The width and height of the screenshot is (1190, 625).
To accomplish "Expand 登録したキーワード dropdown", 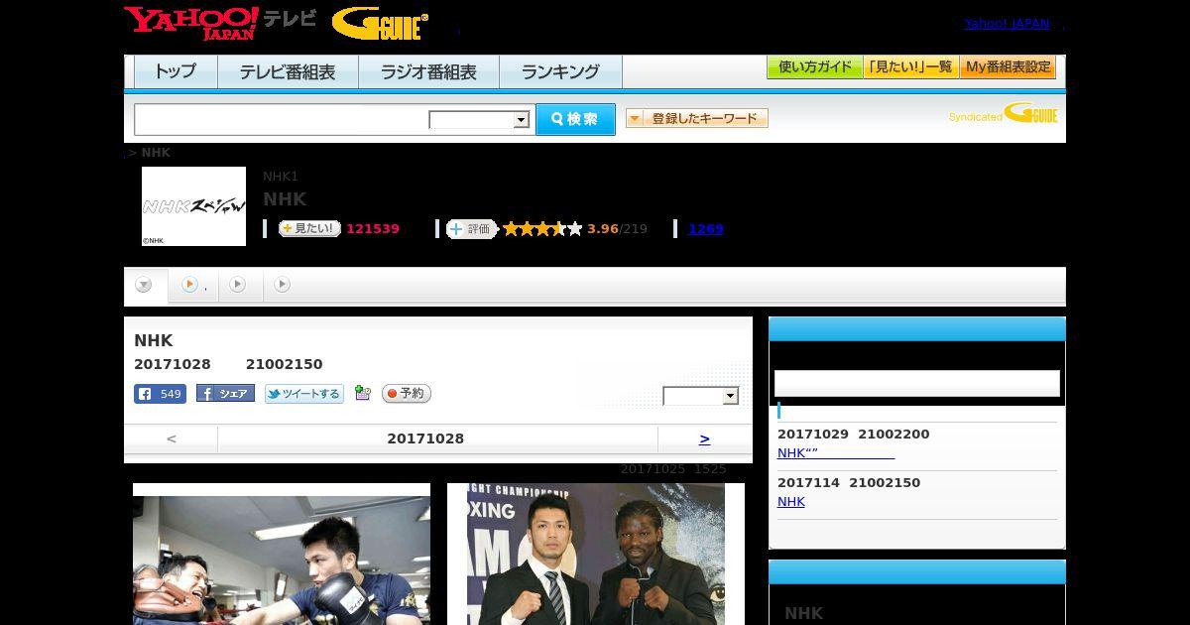I will 697,118.
